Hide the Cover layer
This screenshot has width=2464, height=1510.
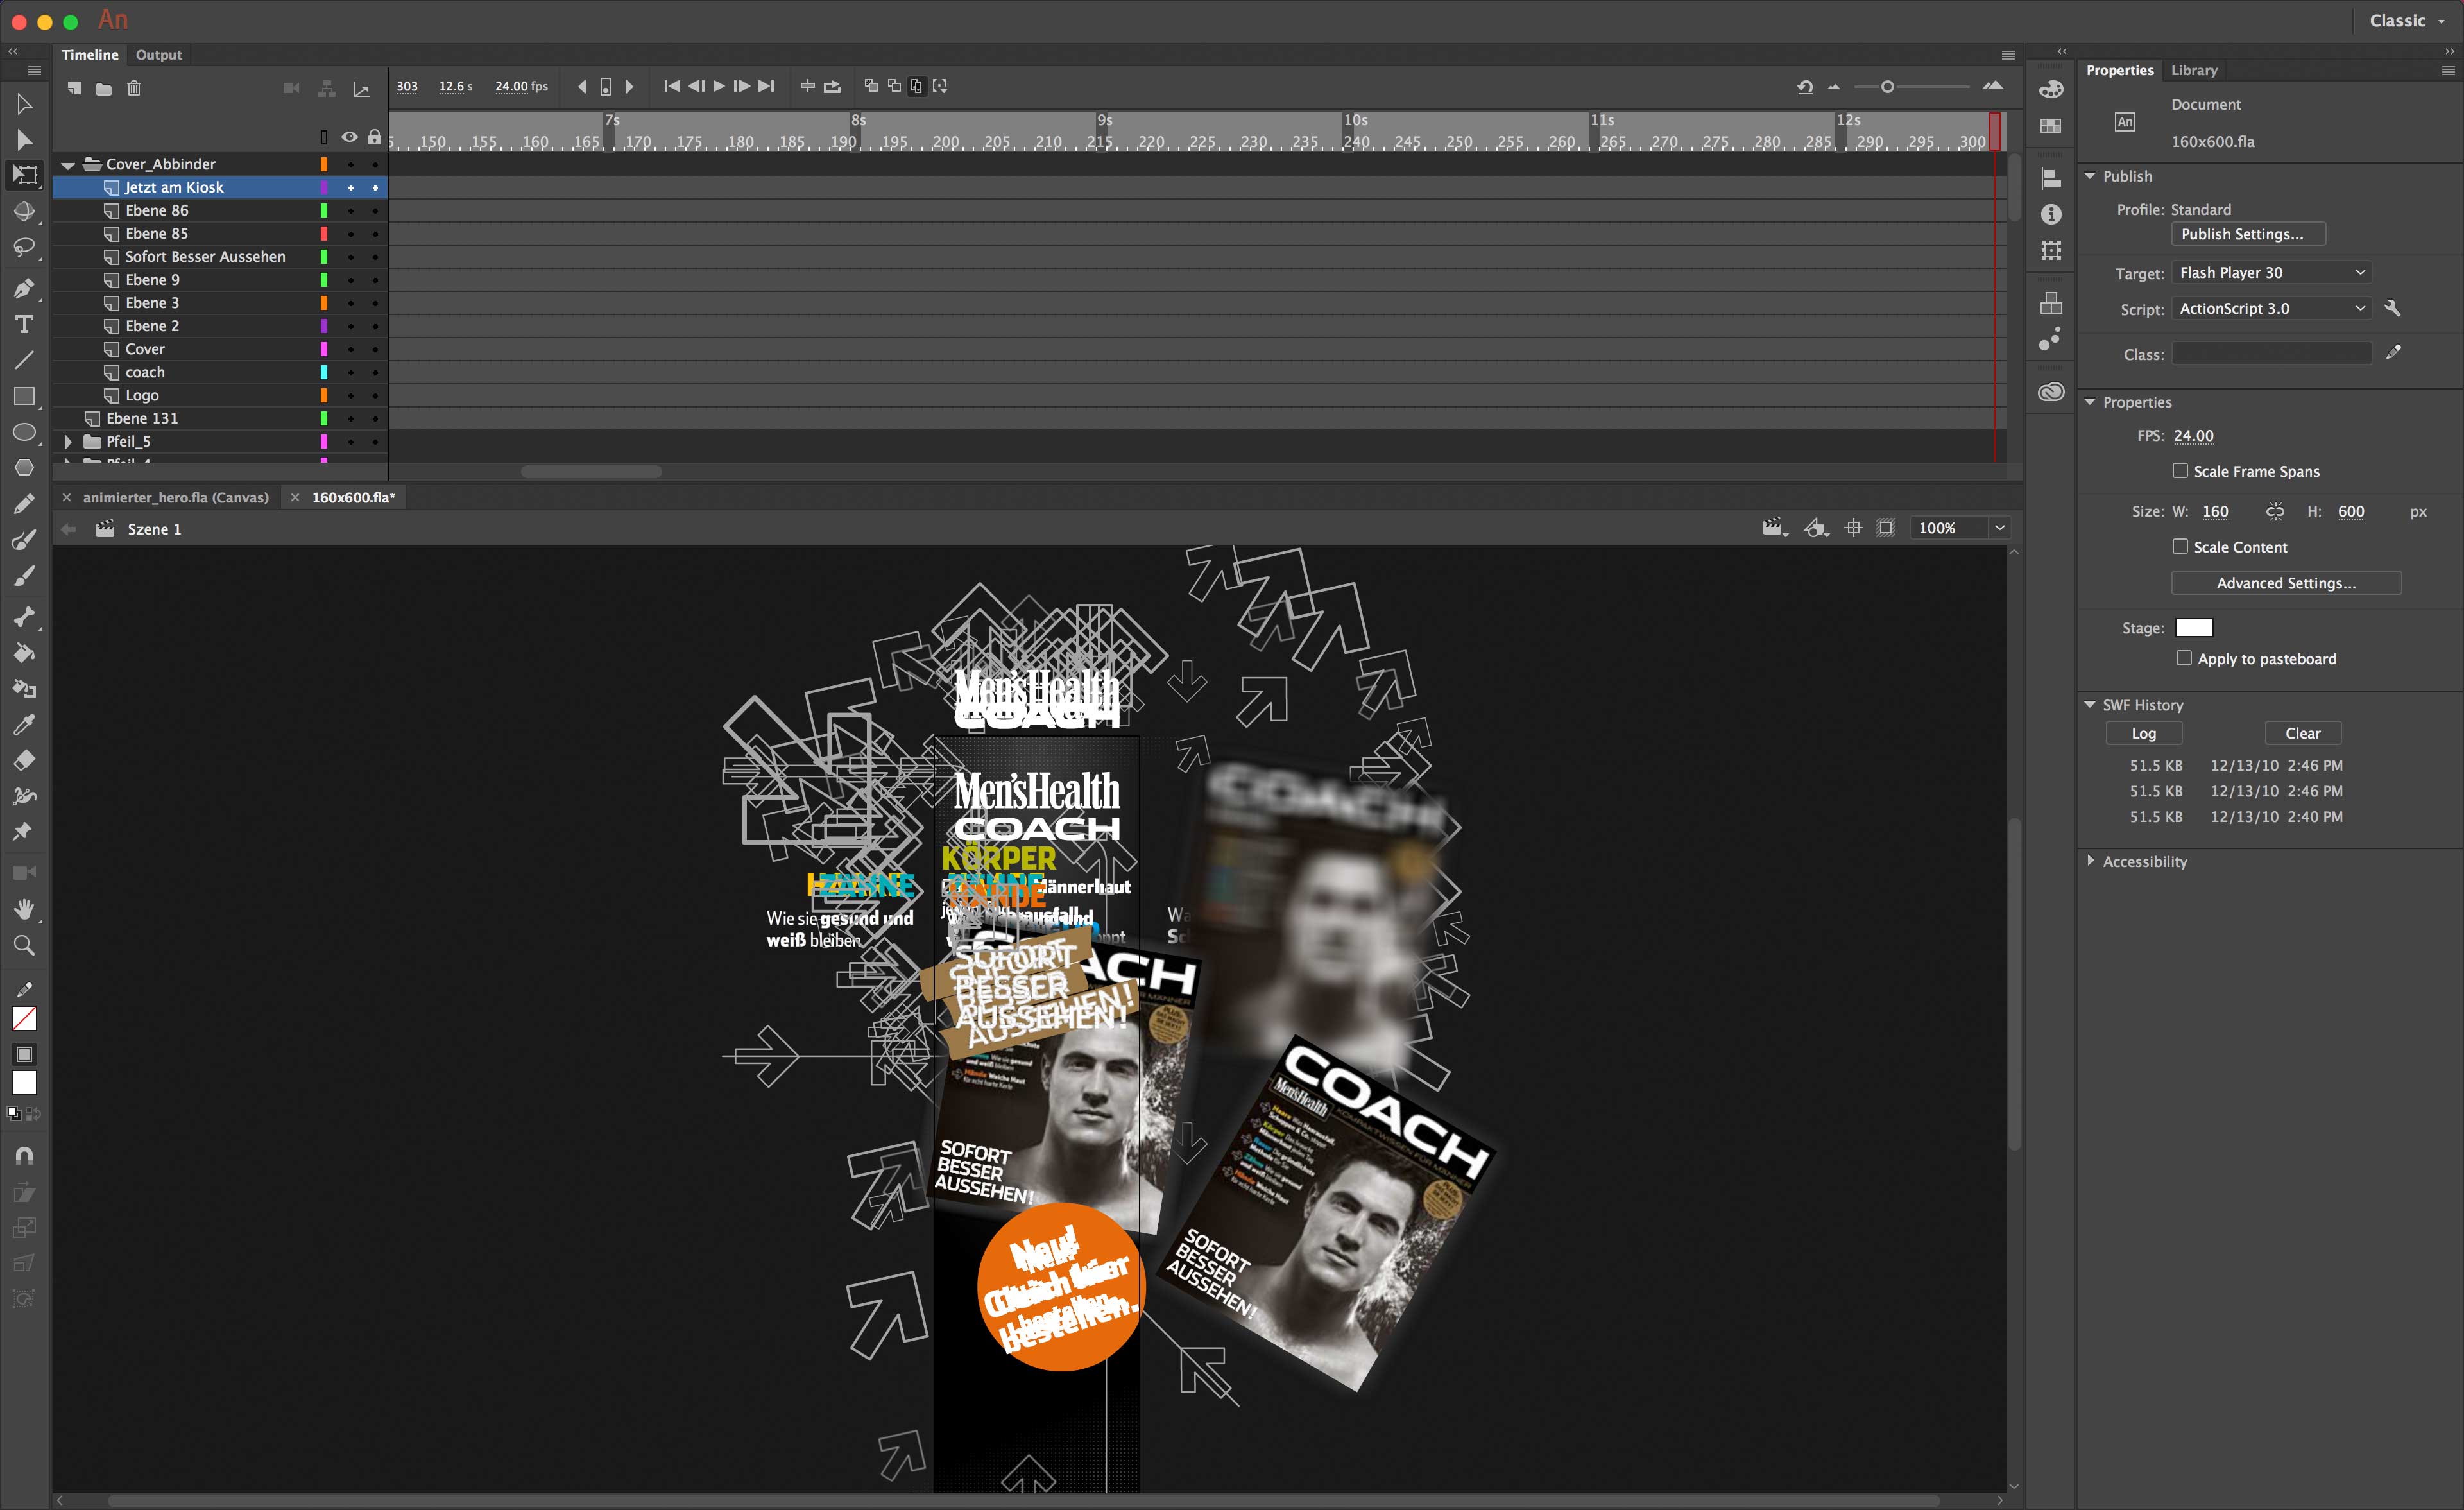click(351, 349)
